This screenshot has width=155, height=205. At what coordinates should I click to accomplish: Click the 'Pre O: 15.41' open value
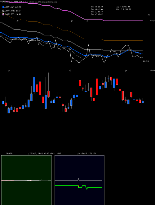pos(97,7)
